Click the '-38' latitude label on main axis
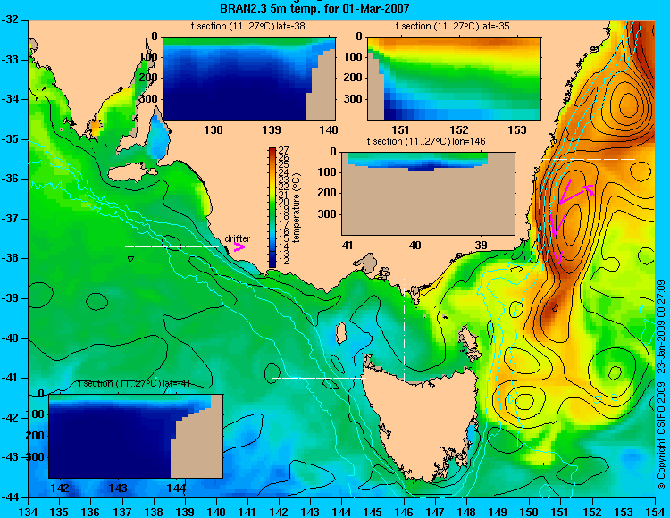 click(10, 258)
